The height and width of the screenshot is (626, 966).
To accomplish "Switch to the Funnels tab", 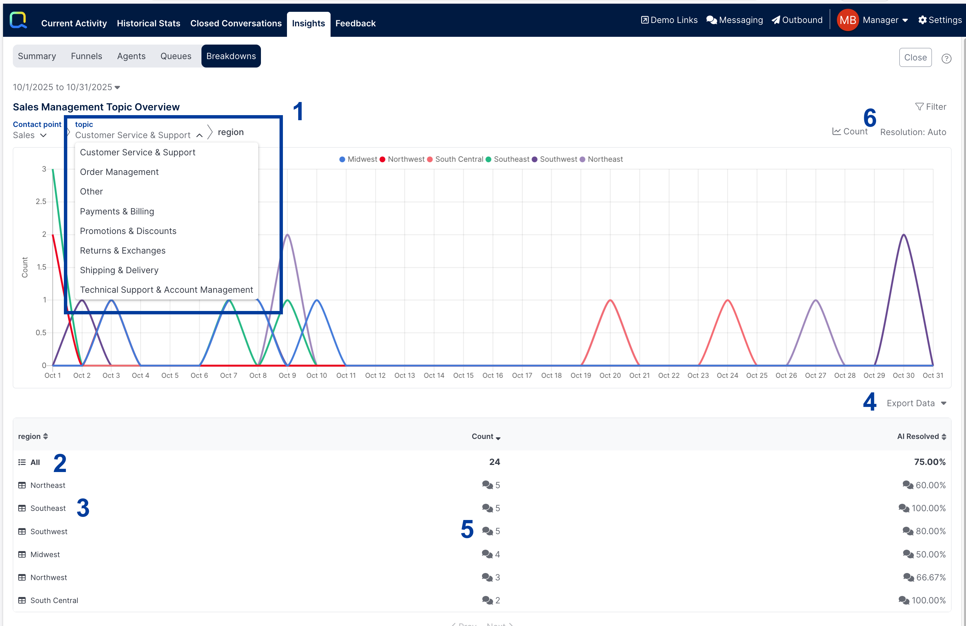I will (x=87, y=56).
